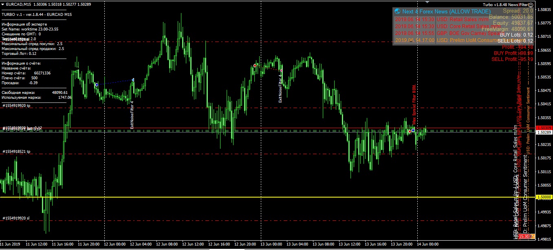The height and width of the screenshot is (250, 553).
Task: Click the 'Balance: 50031.85' readout
Action: [511, 17]
